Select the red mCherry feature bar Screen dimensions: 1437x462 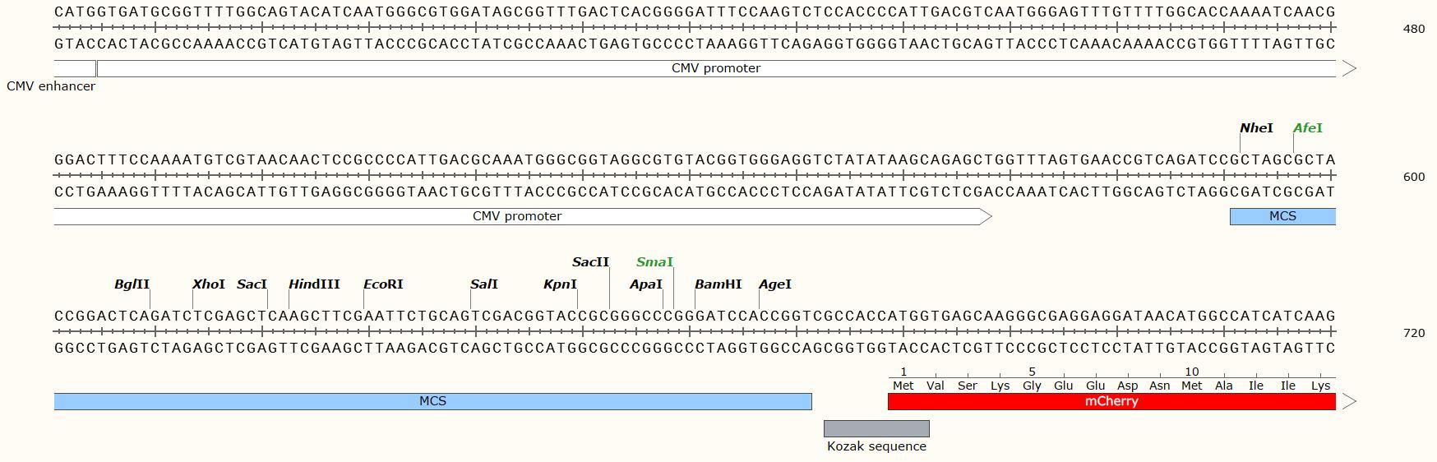pyautogui.click(x=1111, y=402)
